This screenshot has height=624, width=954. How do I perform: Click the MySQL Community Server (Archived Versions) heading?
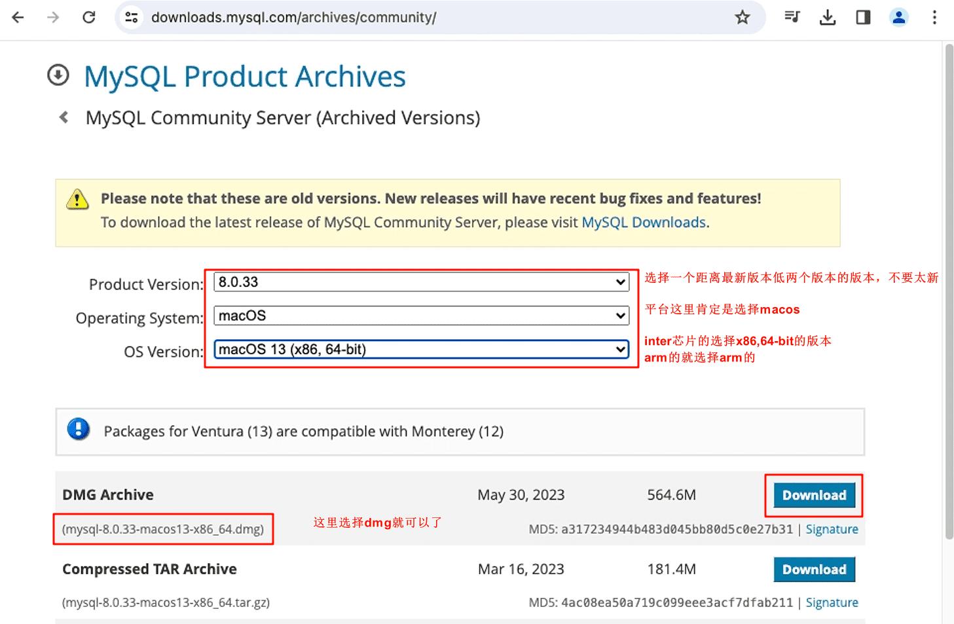coord(283,118)
